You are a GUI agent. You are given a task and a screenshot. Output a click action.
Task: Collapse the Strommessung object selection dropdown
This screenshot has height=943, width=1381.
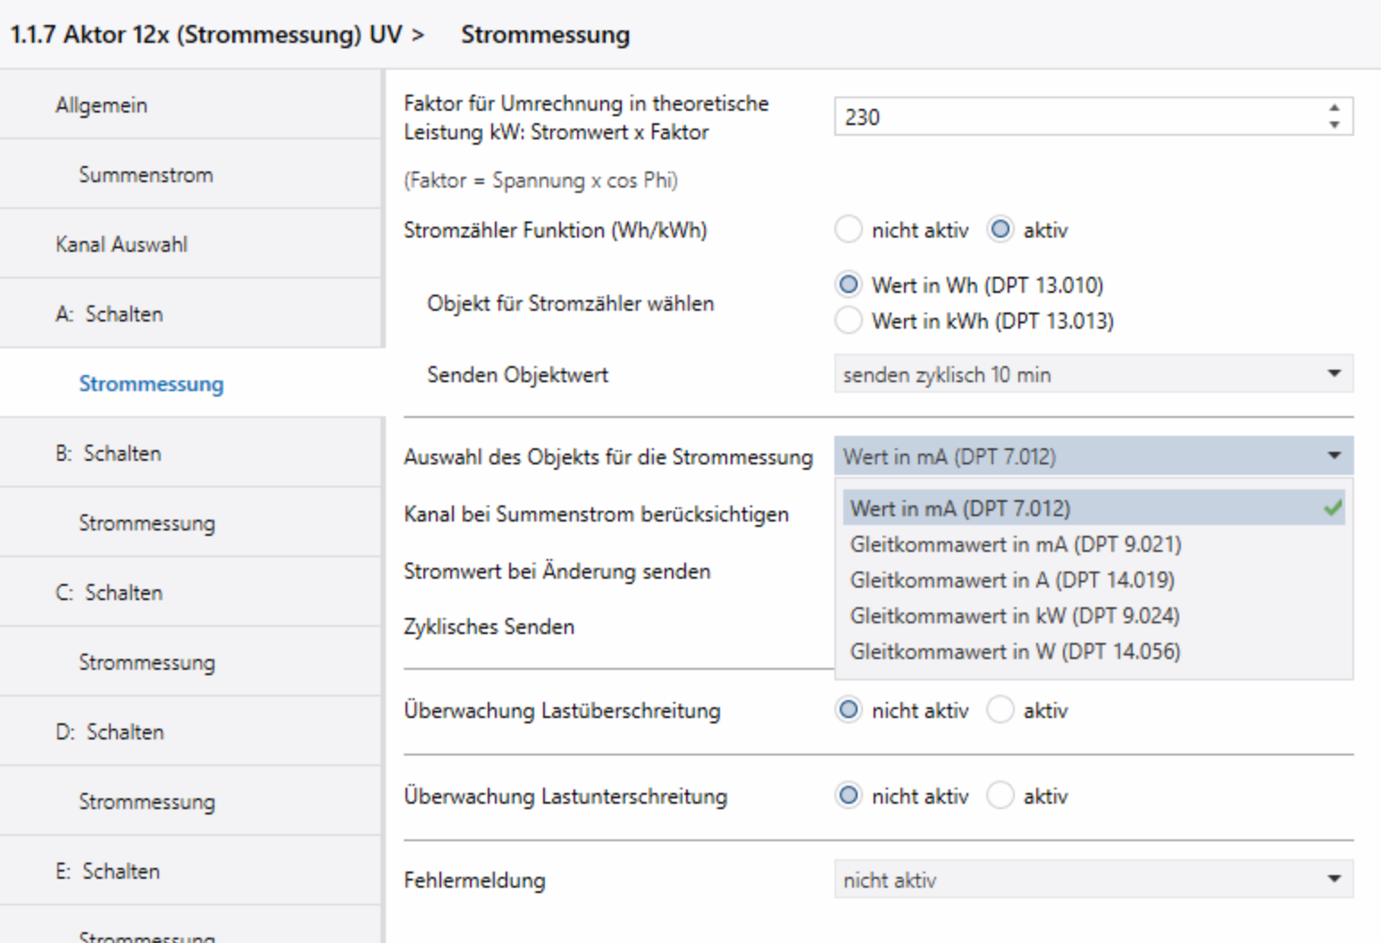[x=1334, y=456]
